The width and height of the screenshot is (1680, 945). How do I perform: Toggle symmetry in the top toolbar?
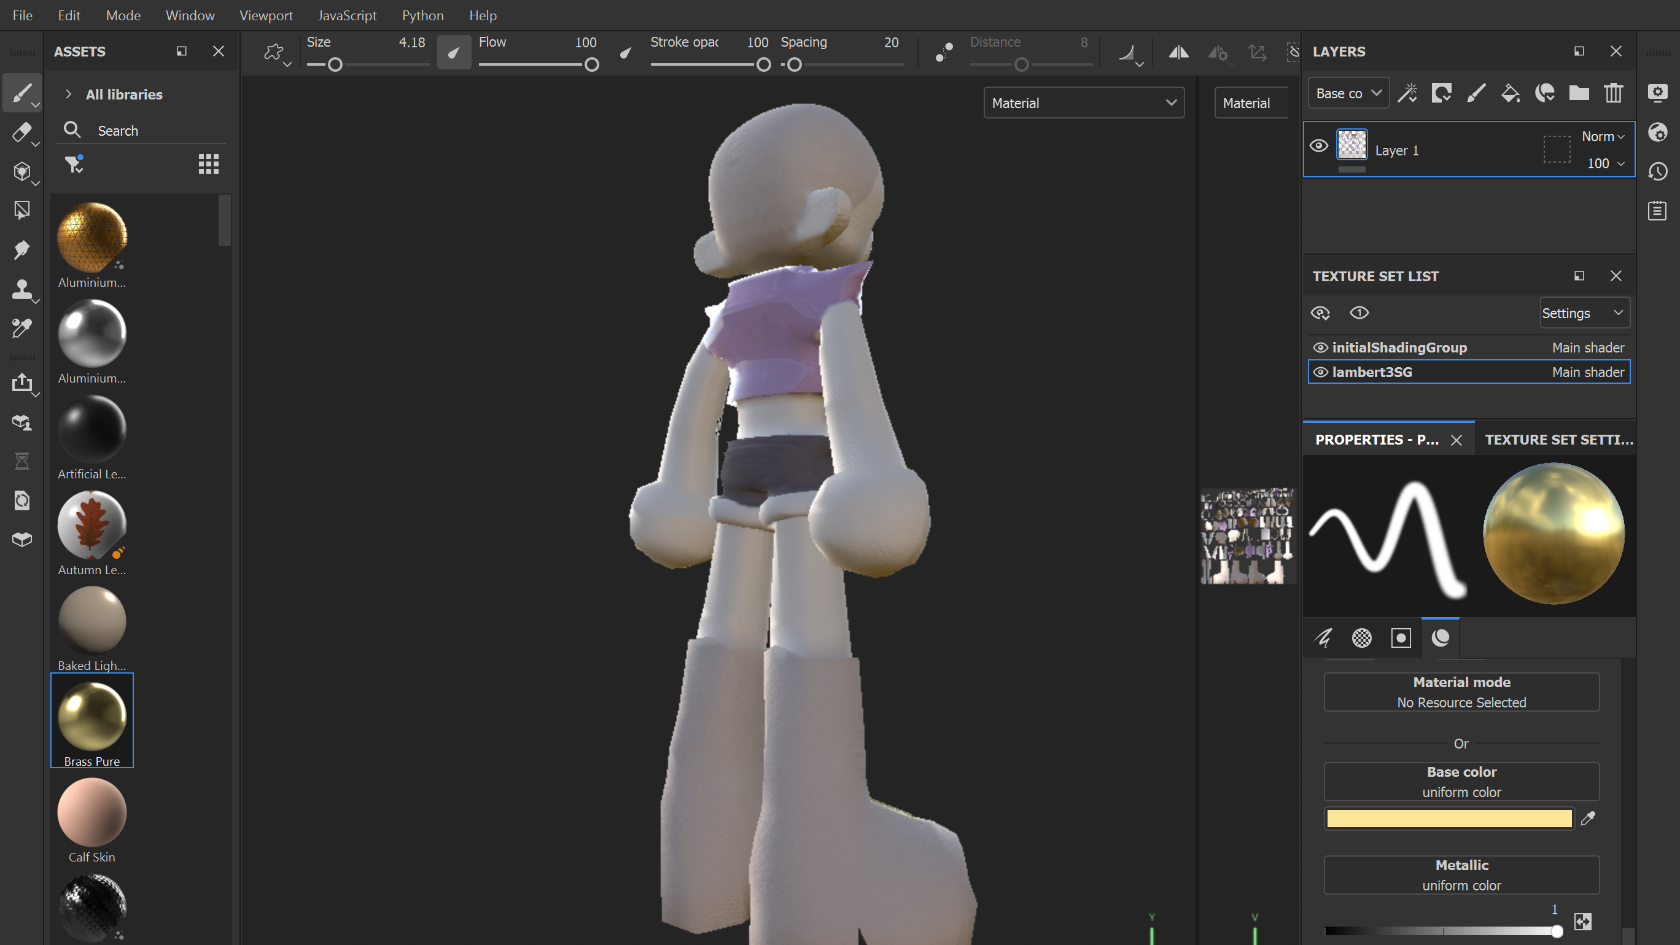[x=1178, y=52]
